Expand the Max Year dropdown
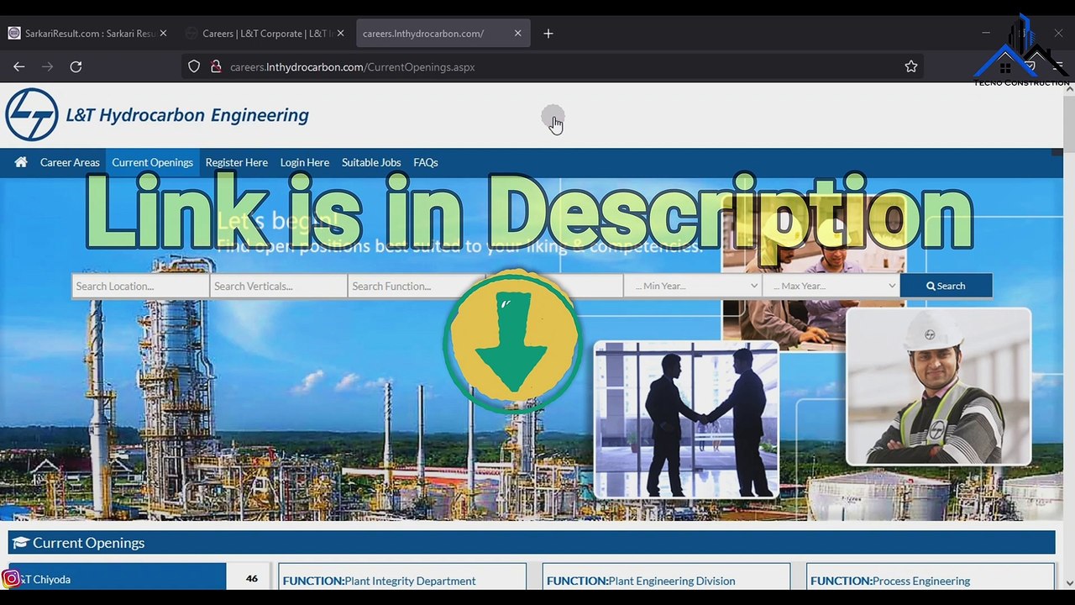Viewport: 1075px width, 605px height. 831,286
